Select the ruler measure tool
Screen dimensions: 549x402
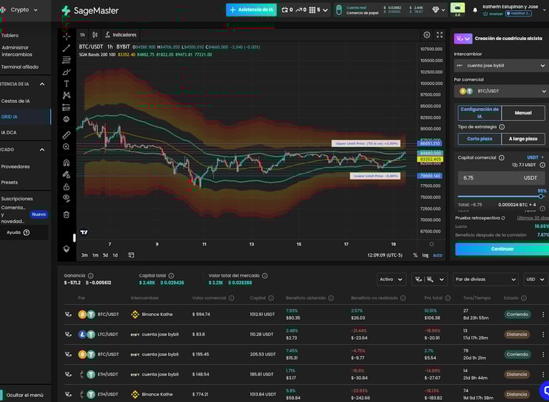[x=66, y=135]
